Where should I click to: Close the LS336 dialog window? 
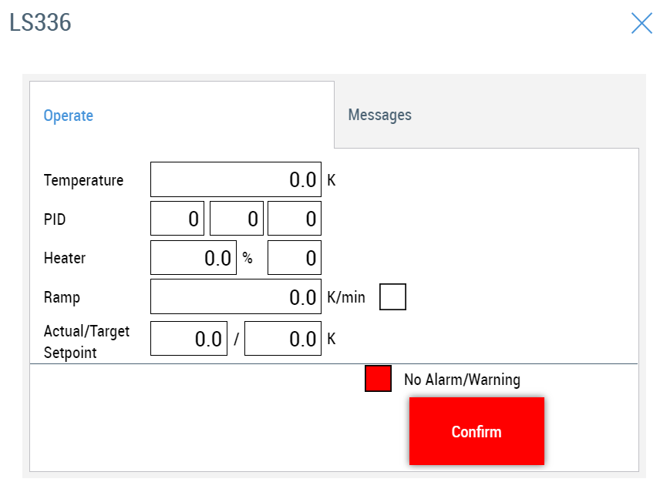tap(641, 23)
